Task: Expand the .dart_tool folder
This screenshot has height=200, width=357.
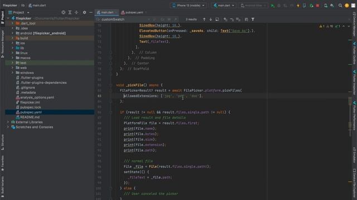Action: point(12,23)
